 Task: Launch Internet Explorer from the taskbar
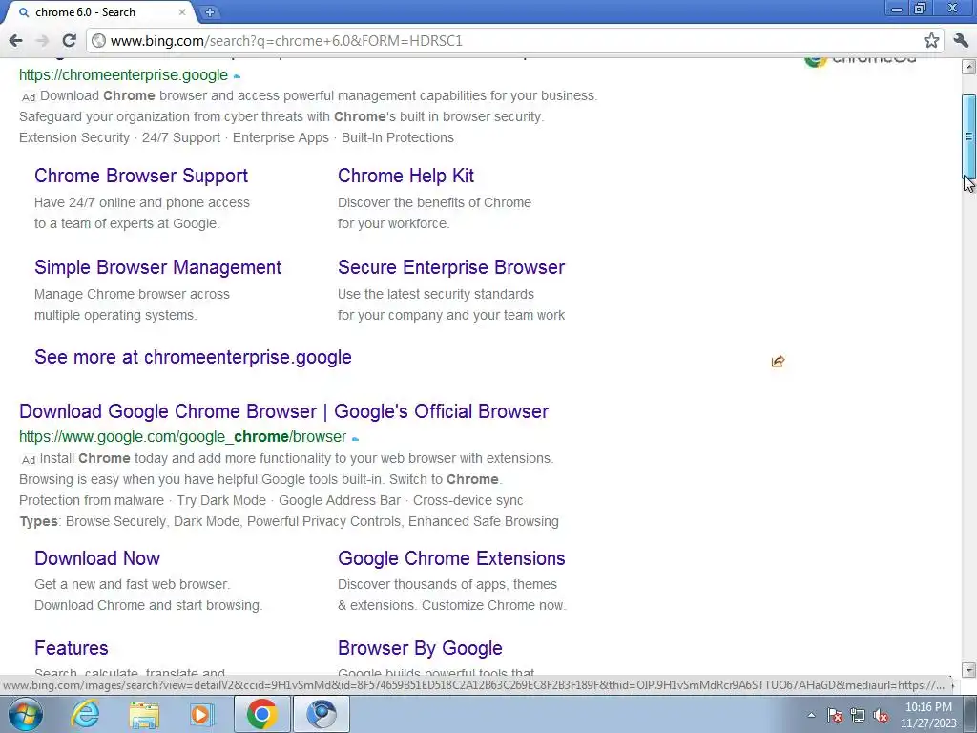pos(85,714)
